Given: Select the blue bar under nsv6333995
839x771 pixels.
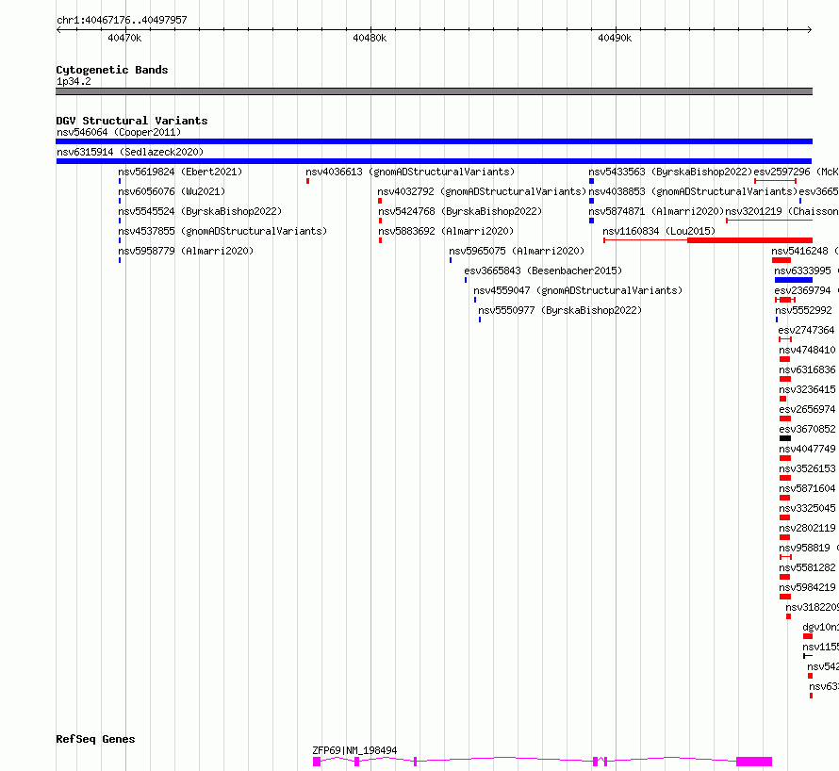Looking at the screenshot, I should [x=794, y=280].
